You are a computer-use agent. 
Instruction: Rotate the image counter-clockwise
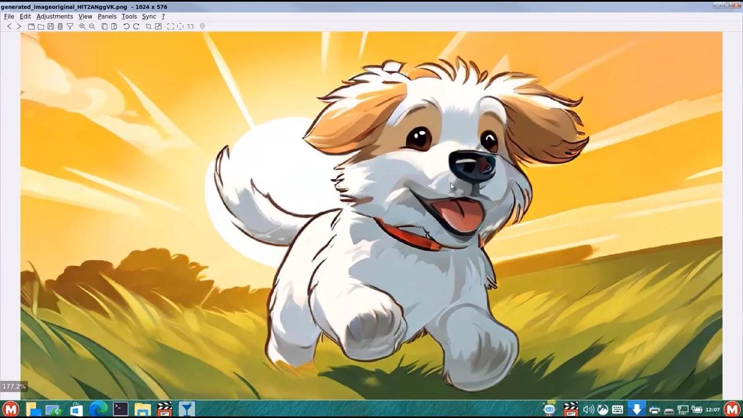click(126, 26)
